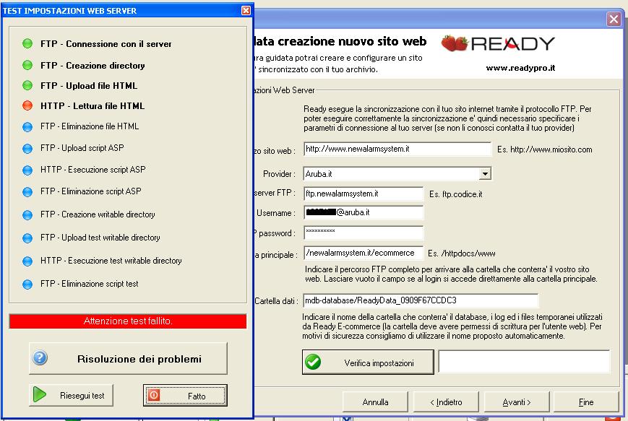The height and width of the screenshot is (421, 628).
Task: Click the website address field
Action: (397, 149)
